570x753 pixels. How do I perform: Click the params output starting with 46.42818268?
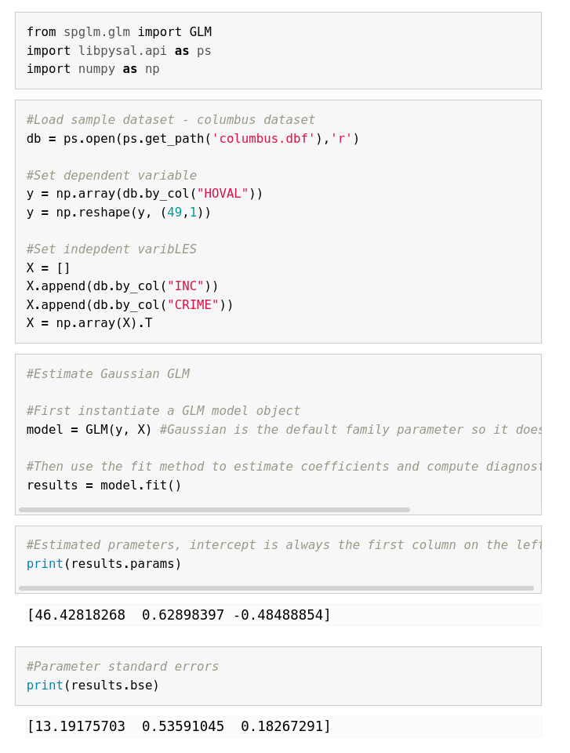coord(179,615)
